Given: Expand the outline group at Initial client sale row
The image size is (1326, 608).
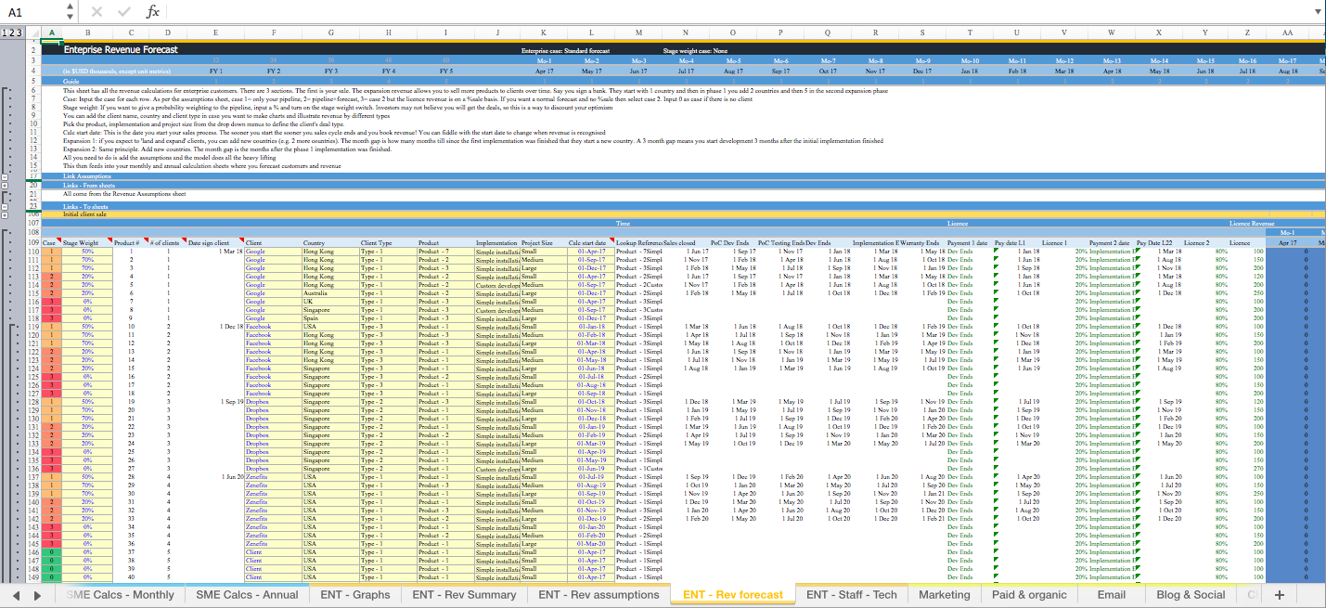Looking at the screenshot, I should tap(6, 214).
